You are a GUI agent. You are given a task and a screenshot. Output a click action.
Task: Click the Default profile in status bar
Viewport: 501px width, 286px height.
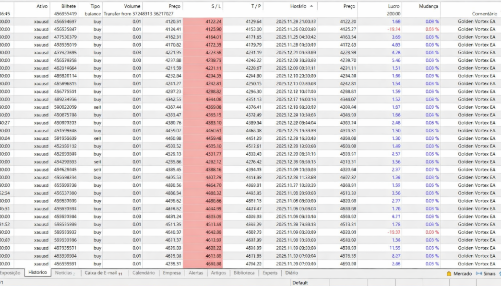tap(300, 283)
